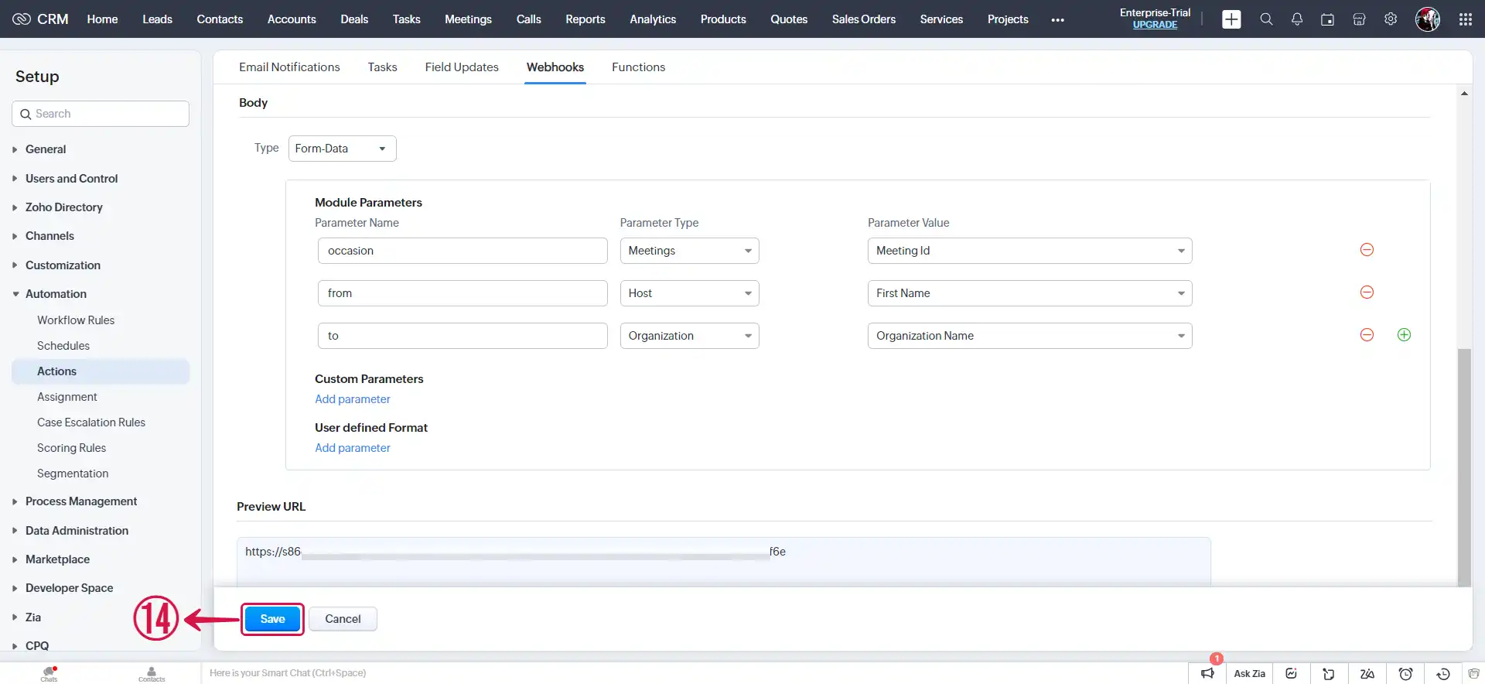Open the First Name value dropdown
Image resolution: width=1485 pixels, height=684 pixels.
1029,293
